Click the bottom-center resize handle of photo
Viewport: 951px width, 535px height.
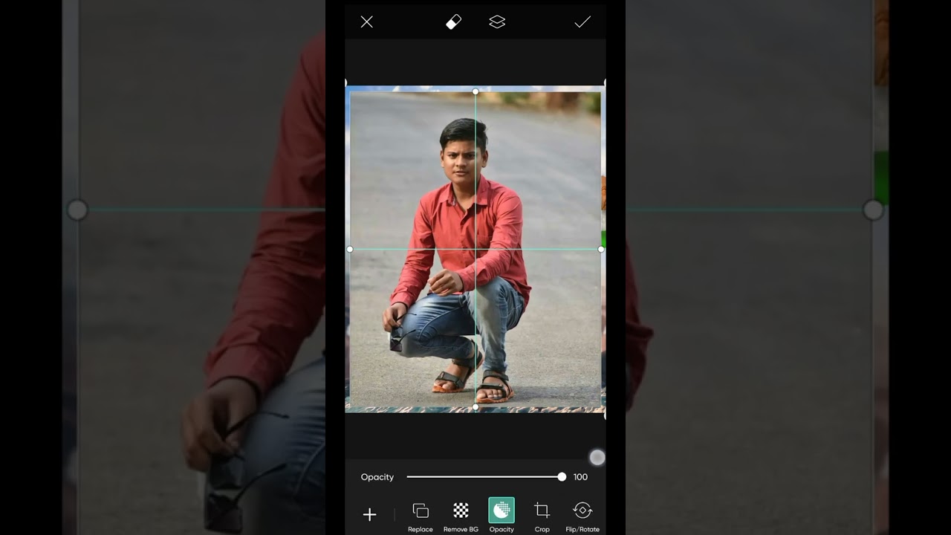pyautogui.click(x=475, y=407)
